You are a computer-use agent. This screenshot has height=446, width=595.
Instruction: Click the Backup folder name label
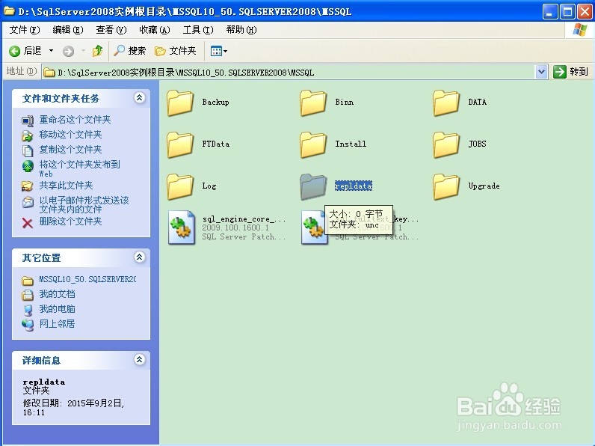click(215, 103)
